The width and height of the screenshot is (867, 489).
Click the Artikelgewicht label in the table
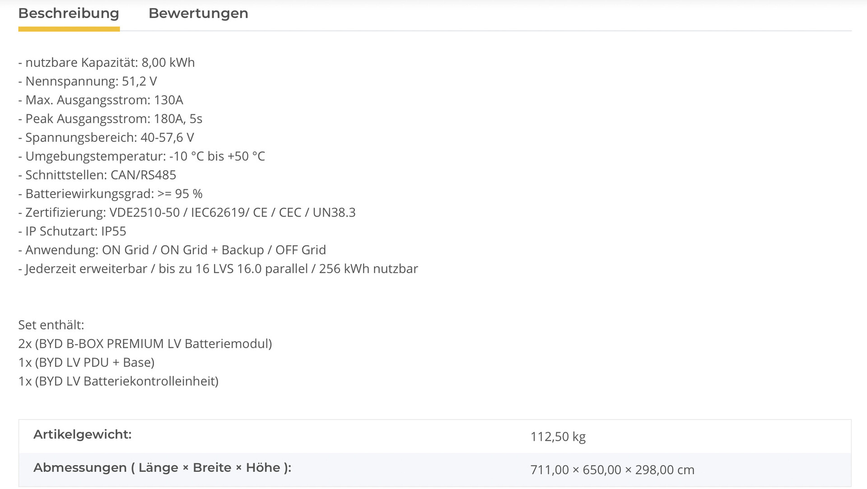coord(82,434)
